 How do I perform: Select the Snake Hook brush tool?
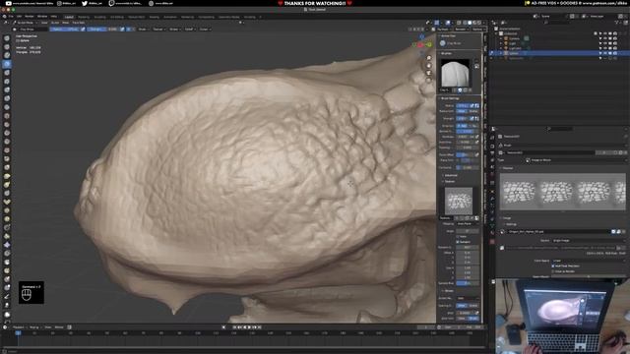7,185
